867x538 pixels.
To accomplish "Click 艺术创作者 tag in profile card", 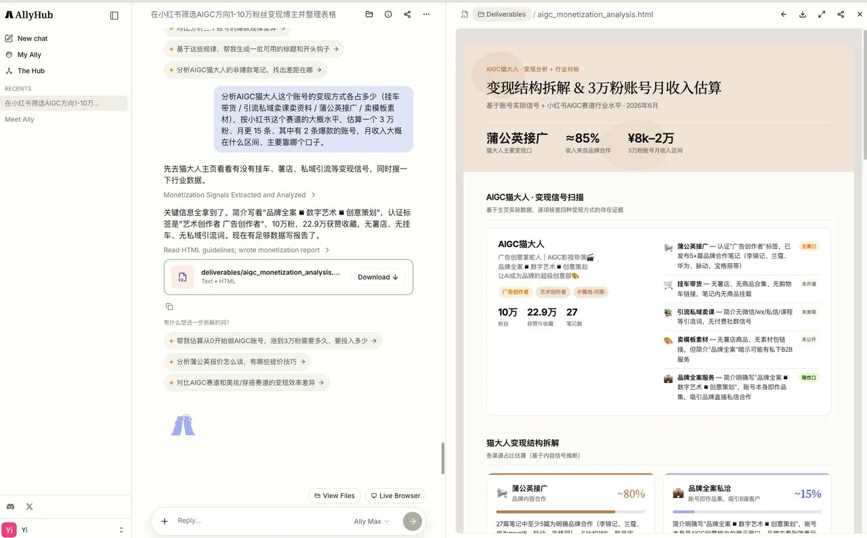I will coord(553,292).
